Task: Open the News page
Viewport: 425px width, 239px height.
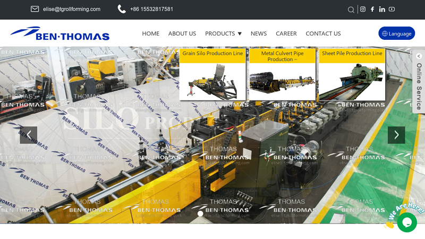Action: [x=259, y=33]
